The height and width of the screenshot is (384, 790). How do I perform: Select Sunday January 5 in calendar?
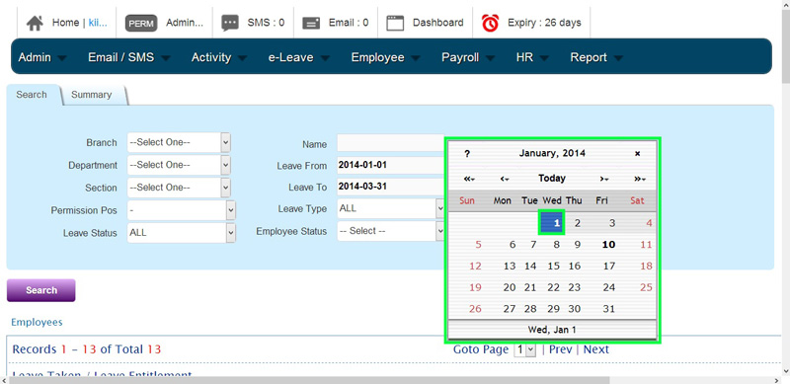click(478, 245)
